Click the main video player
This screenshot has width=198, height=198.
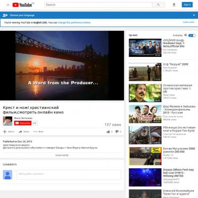pos(62,65)
